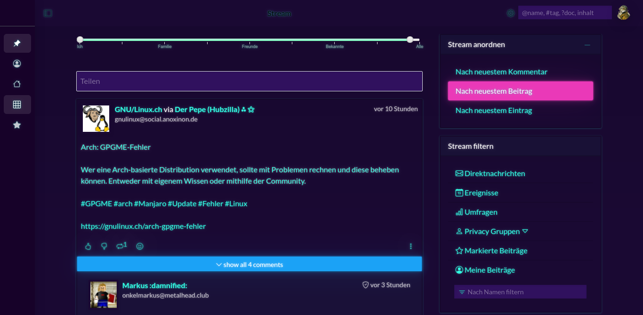Expand show all 4 comments
The height and width of the screenshot is (315, 643).
coord(249,265)
